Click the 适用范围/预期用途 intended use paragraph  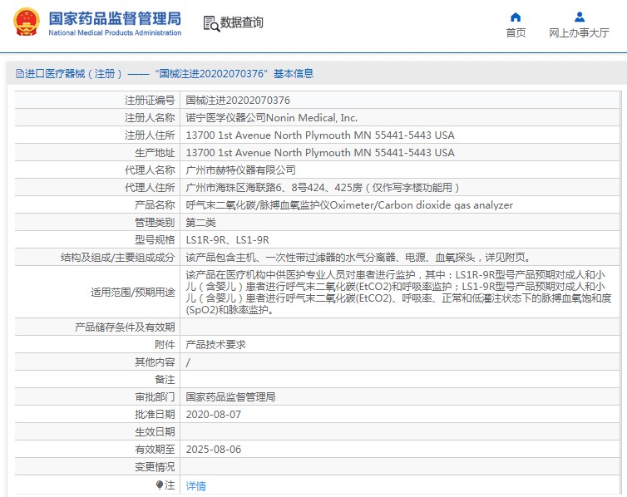(398, 292)
